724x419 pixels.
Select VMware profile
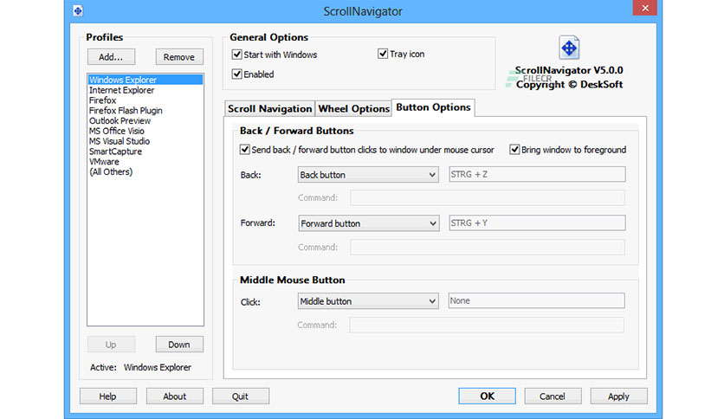[x=145, y=162]
